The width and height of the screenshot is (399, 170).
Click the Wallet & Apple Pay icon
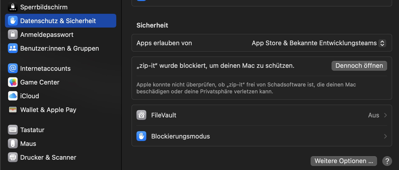[13, 110]
